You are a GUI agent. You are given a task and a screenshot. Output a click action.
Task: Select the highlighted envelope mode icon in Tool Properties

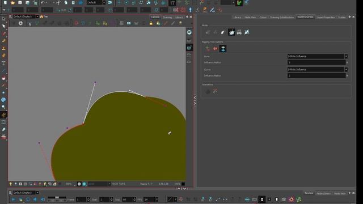pyautogui.click(x=231, y=32)
